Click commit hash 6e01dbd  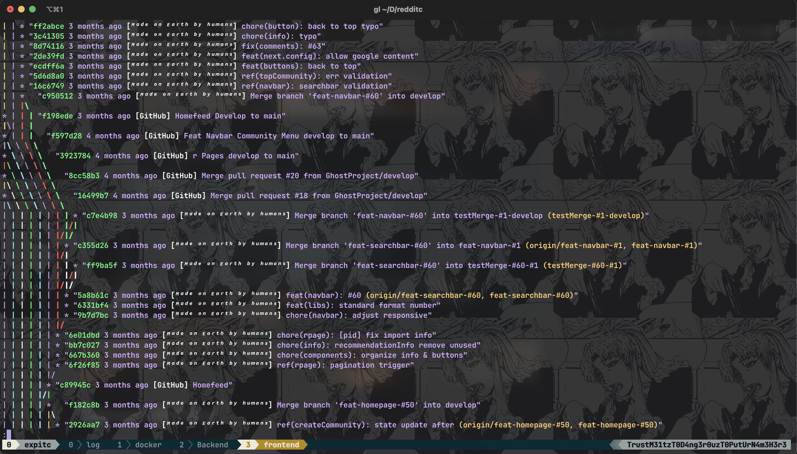[84, 336]
